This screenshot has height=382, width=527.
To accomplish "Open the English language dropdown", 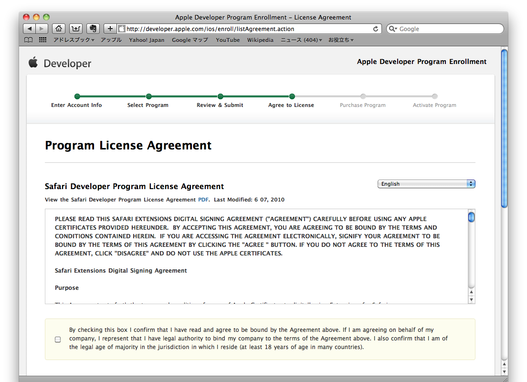I will pyautogui.click(x=426, y=184).
